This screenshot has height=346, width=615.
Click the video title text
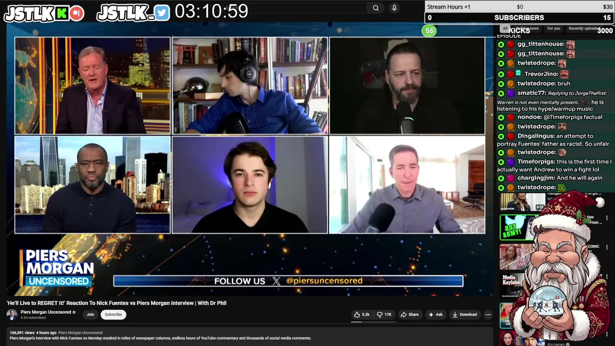116,303
